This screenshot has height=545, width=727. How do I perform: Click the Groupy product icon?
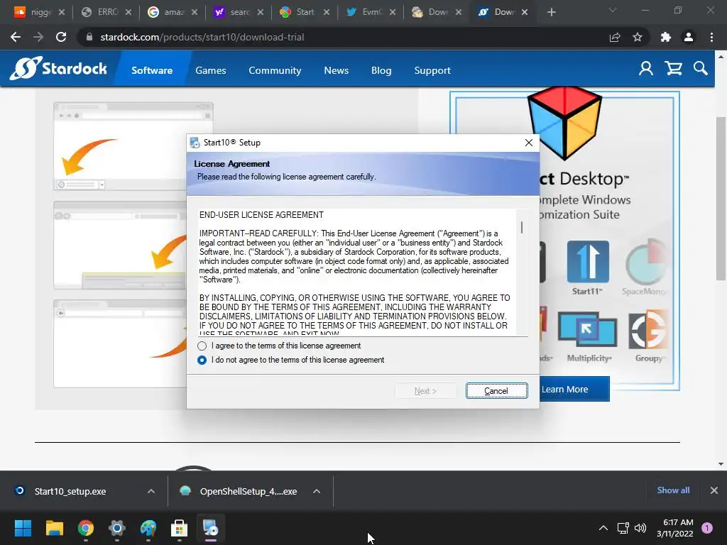tap(649, 331)
